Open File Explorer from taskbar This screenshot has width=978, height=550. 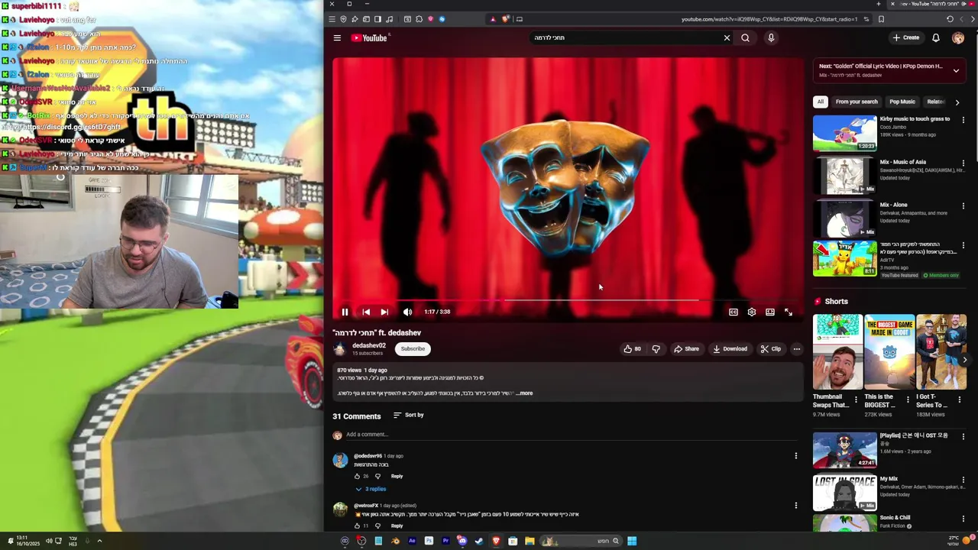coord(529,541)
